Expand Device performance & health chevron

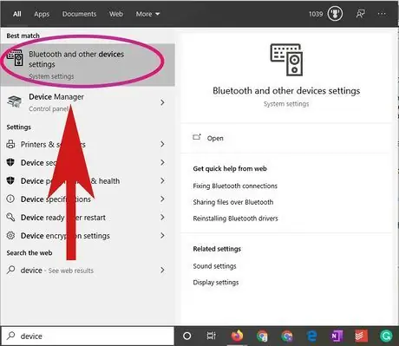[162, 180]
